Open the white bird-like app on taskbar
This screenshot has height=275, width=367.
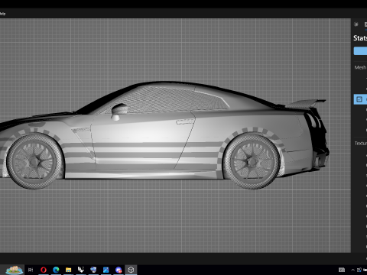pos(81,270)
